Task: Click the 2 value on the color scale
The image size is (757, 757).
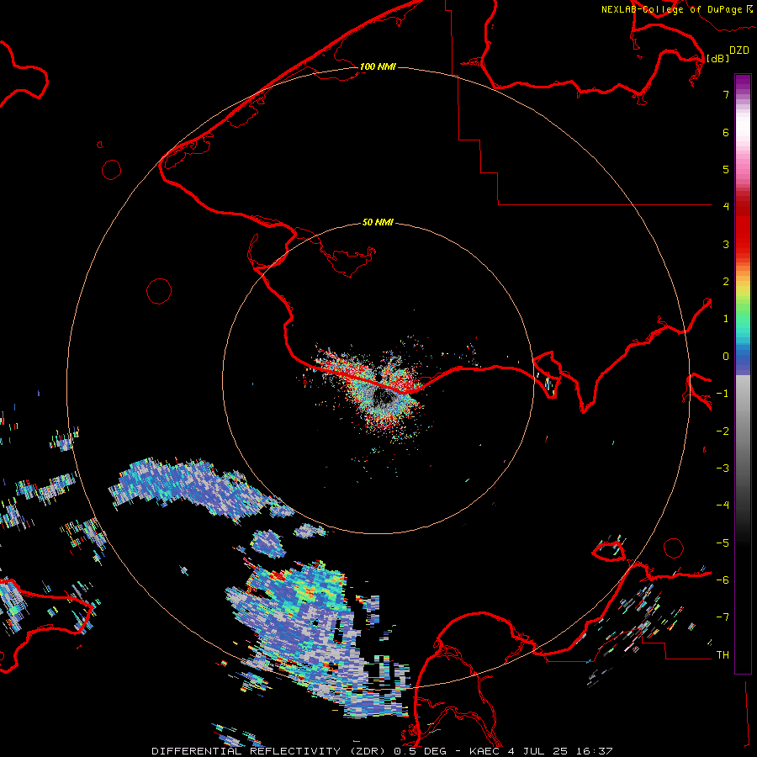Action: tap(726, 281)
